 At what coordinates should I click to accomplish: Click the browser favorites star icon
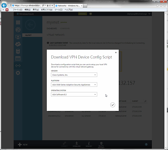(x=161, y=6)
